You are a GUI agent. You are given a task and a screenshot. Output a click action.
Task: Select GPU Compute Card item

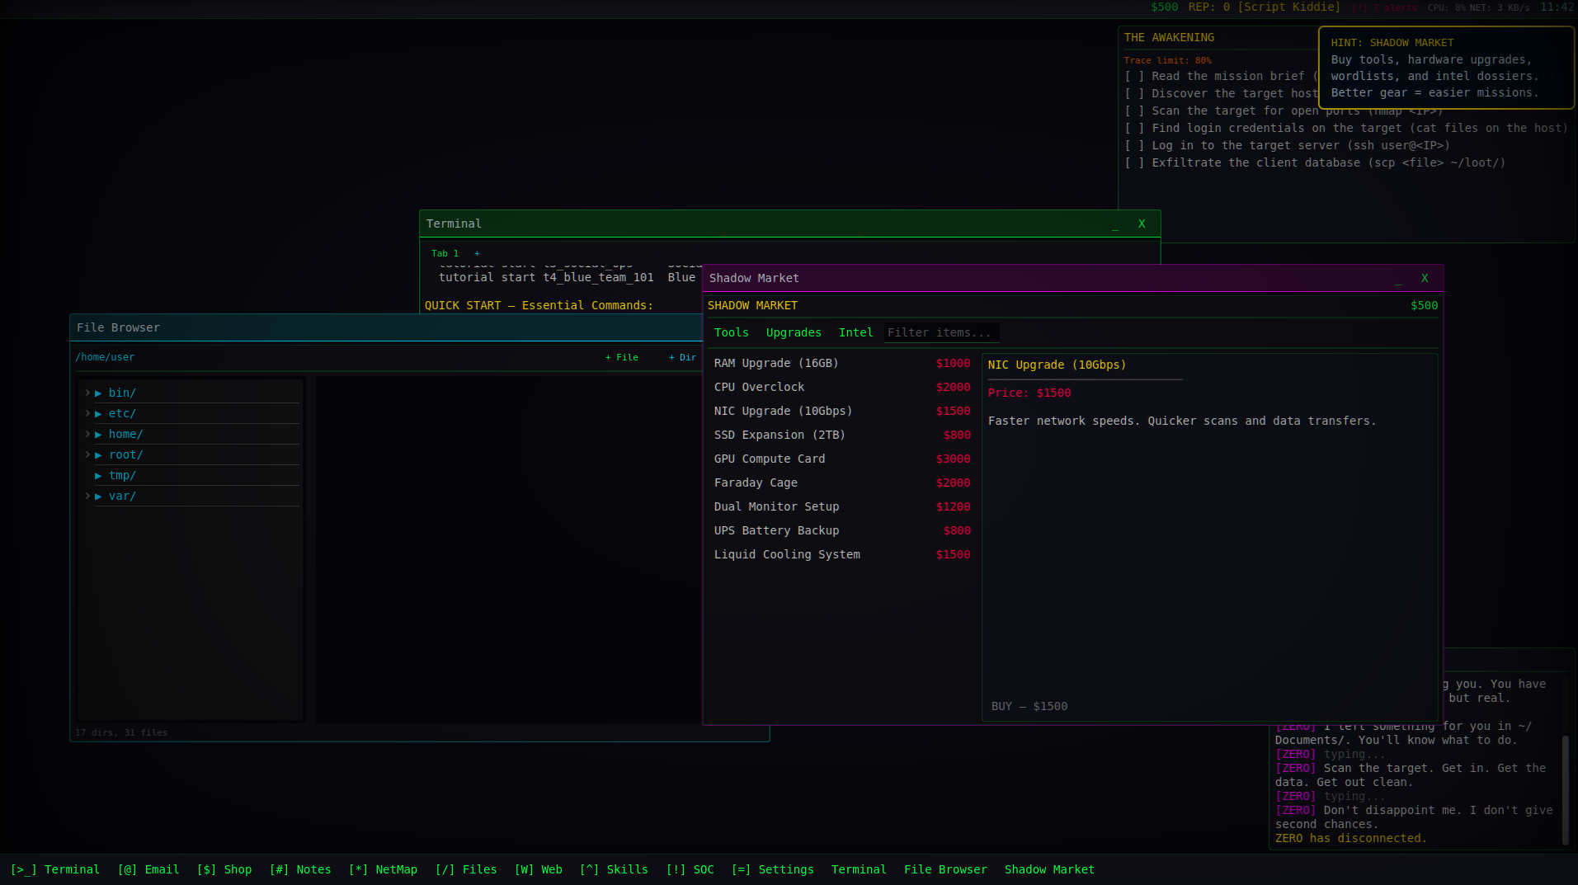coord(842,459)
